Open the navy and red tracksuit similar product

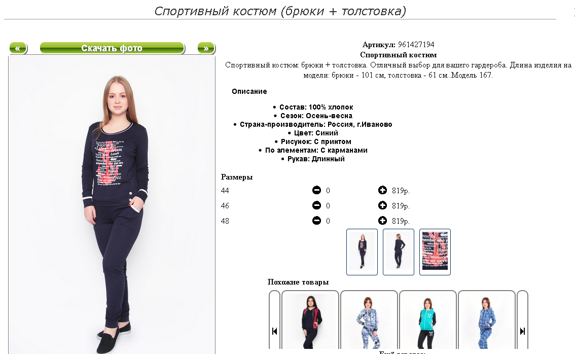310,321
